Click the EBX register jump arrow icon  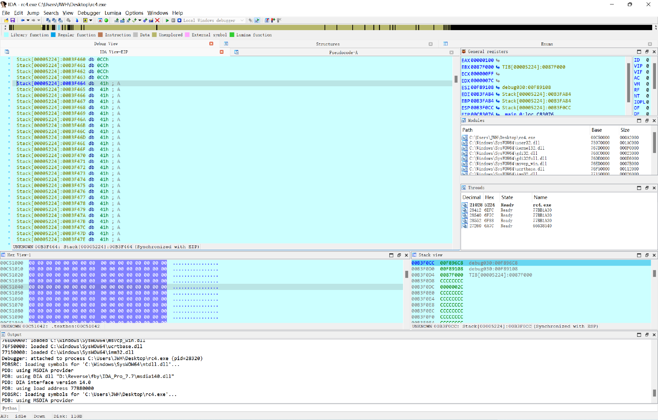[x=498, y=67]
